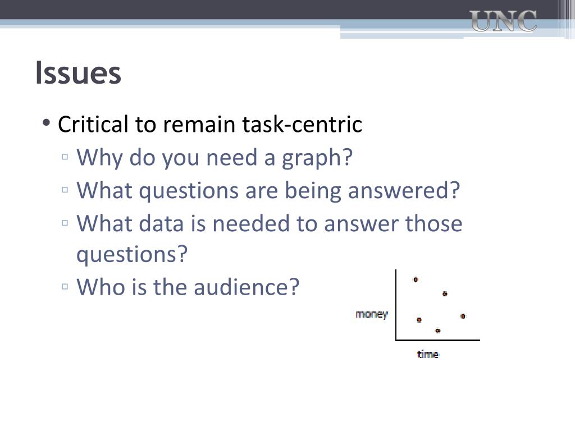The height and width of the screenshot is (431, 575).
Task: Click the round bullet before Critical
Action: (x=46, y=122)
